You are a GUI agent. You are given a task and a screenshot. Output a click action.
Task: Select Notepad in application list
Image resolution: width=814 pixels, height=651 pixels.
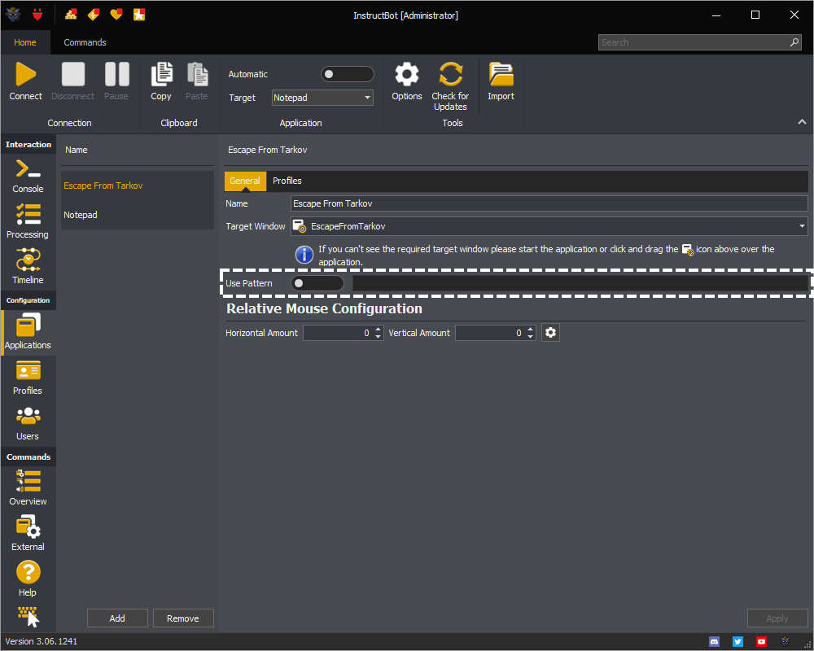pos(138,215)
